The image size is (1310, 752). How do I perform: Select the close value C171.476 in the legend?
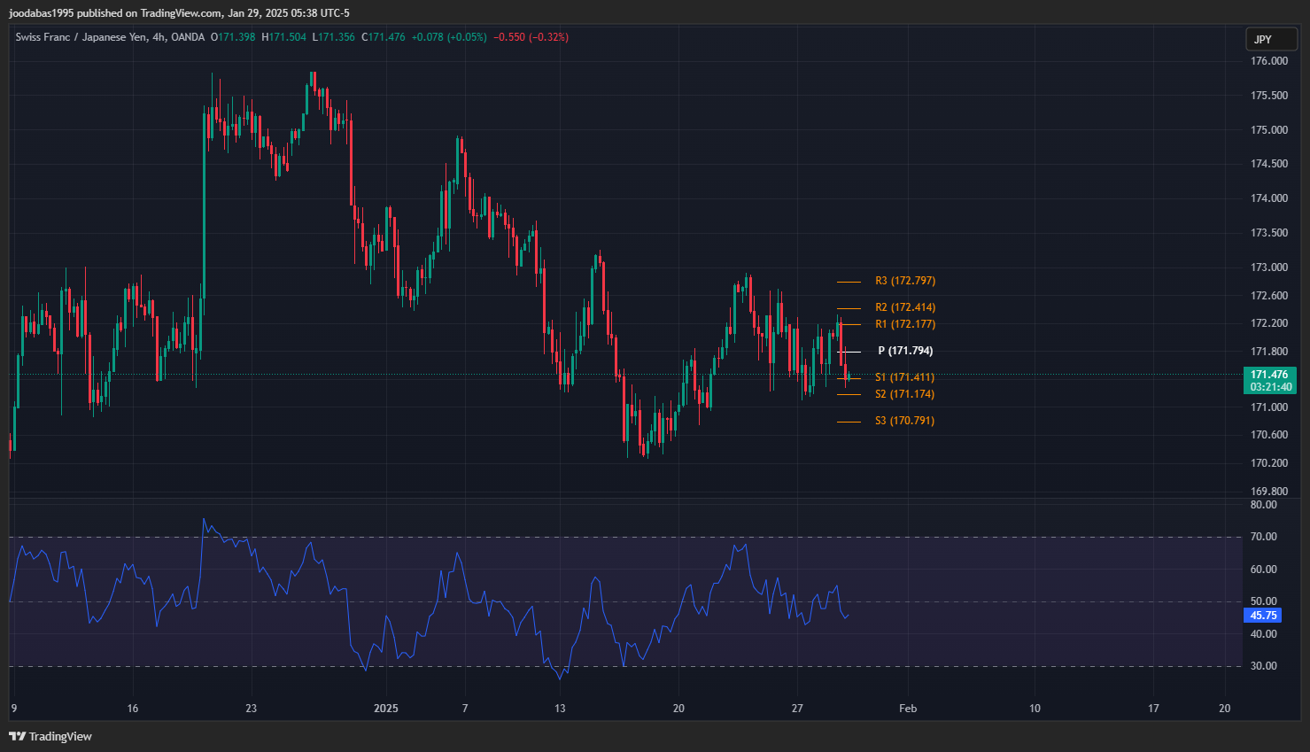383,37
